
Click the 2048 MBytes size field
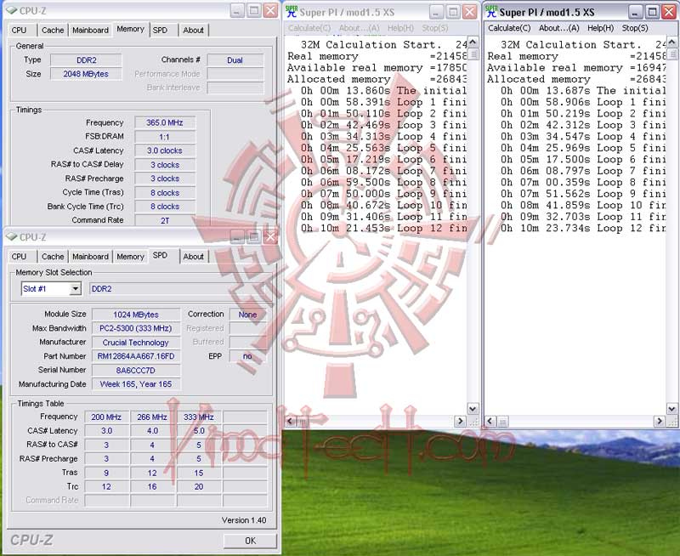coord(87,74)
